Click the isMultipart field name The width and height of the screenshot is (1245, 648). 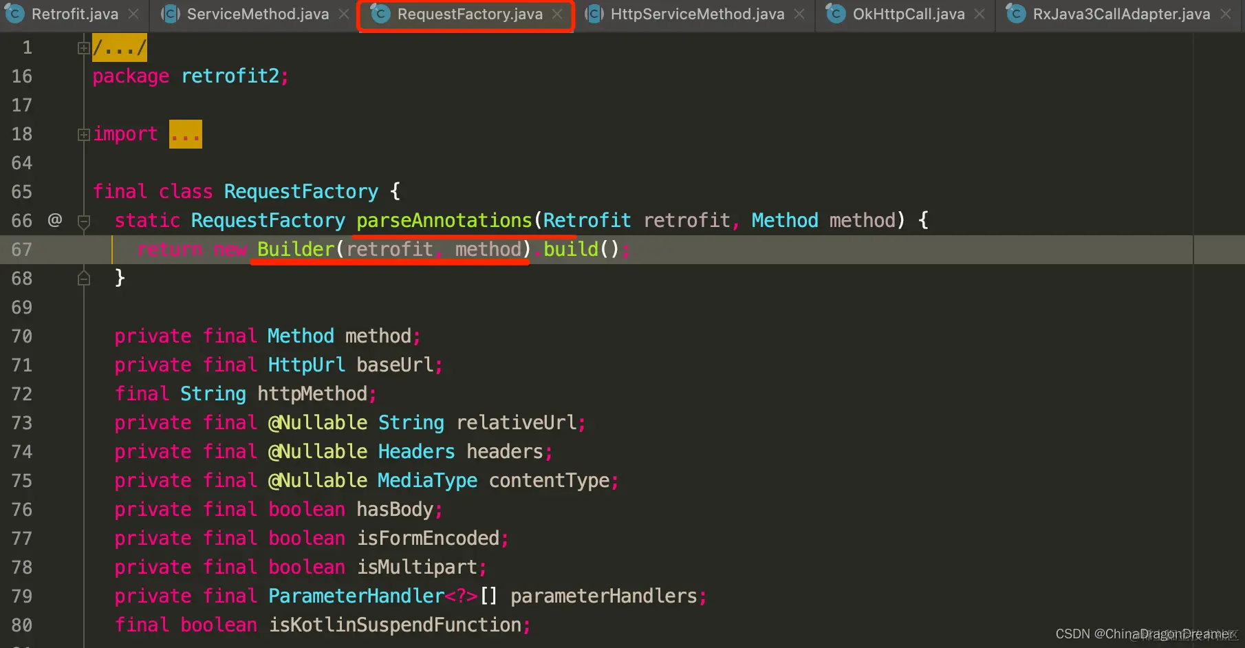(417, 567)
